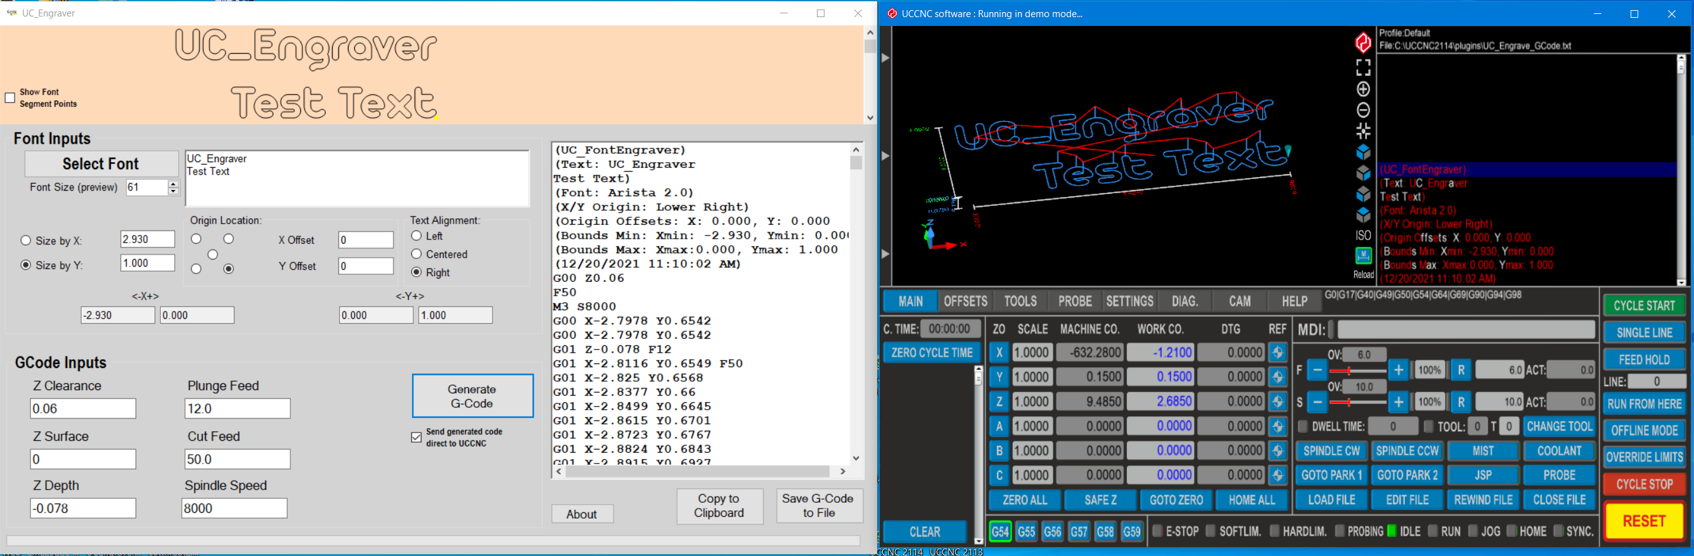Screen dimensions: 1694x556
Task: Set origin location to center radio
Action: (212, 255)
